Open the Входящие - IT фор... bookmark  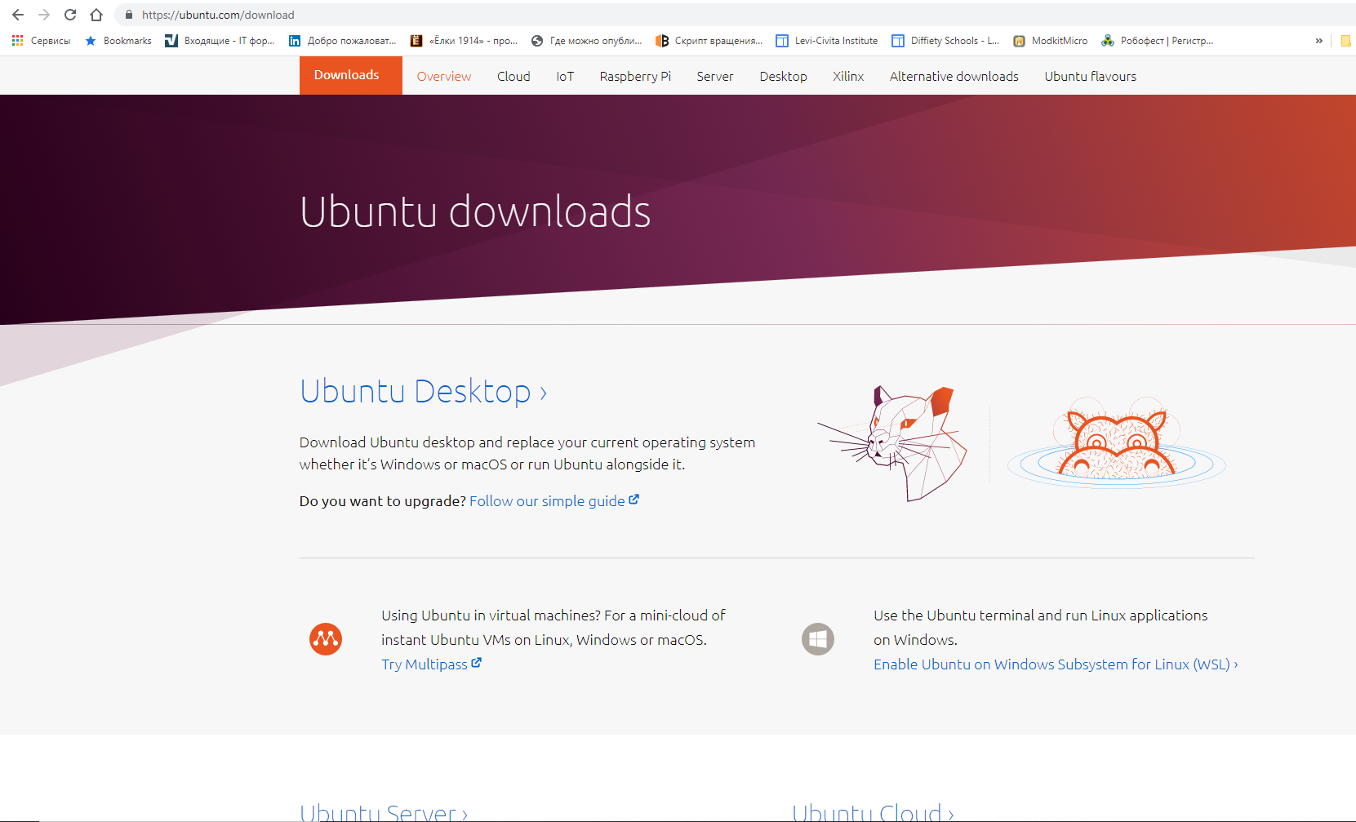pyautogui.click(x=220, y=41)
